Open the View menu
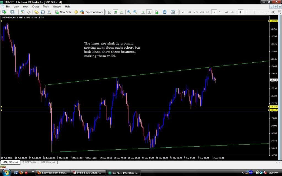The height and width of the screenshot is (176, 282). (16, 7)
